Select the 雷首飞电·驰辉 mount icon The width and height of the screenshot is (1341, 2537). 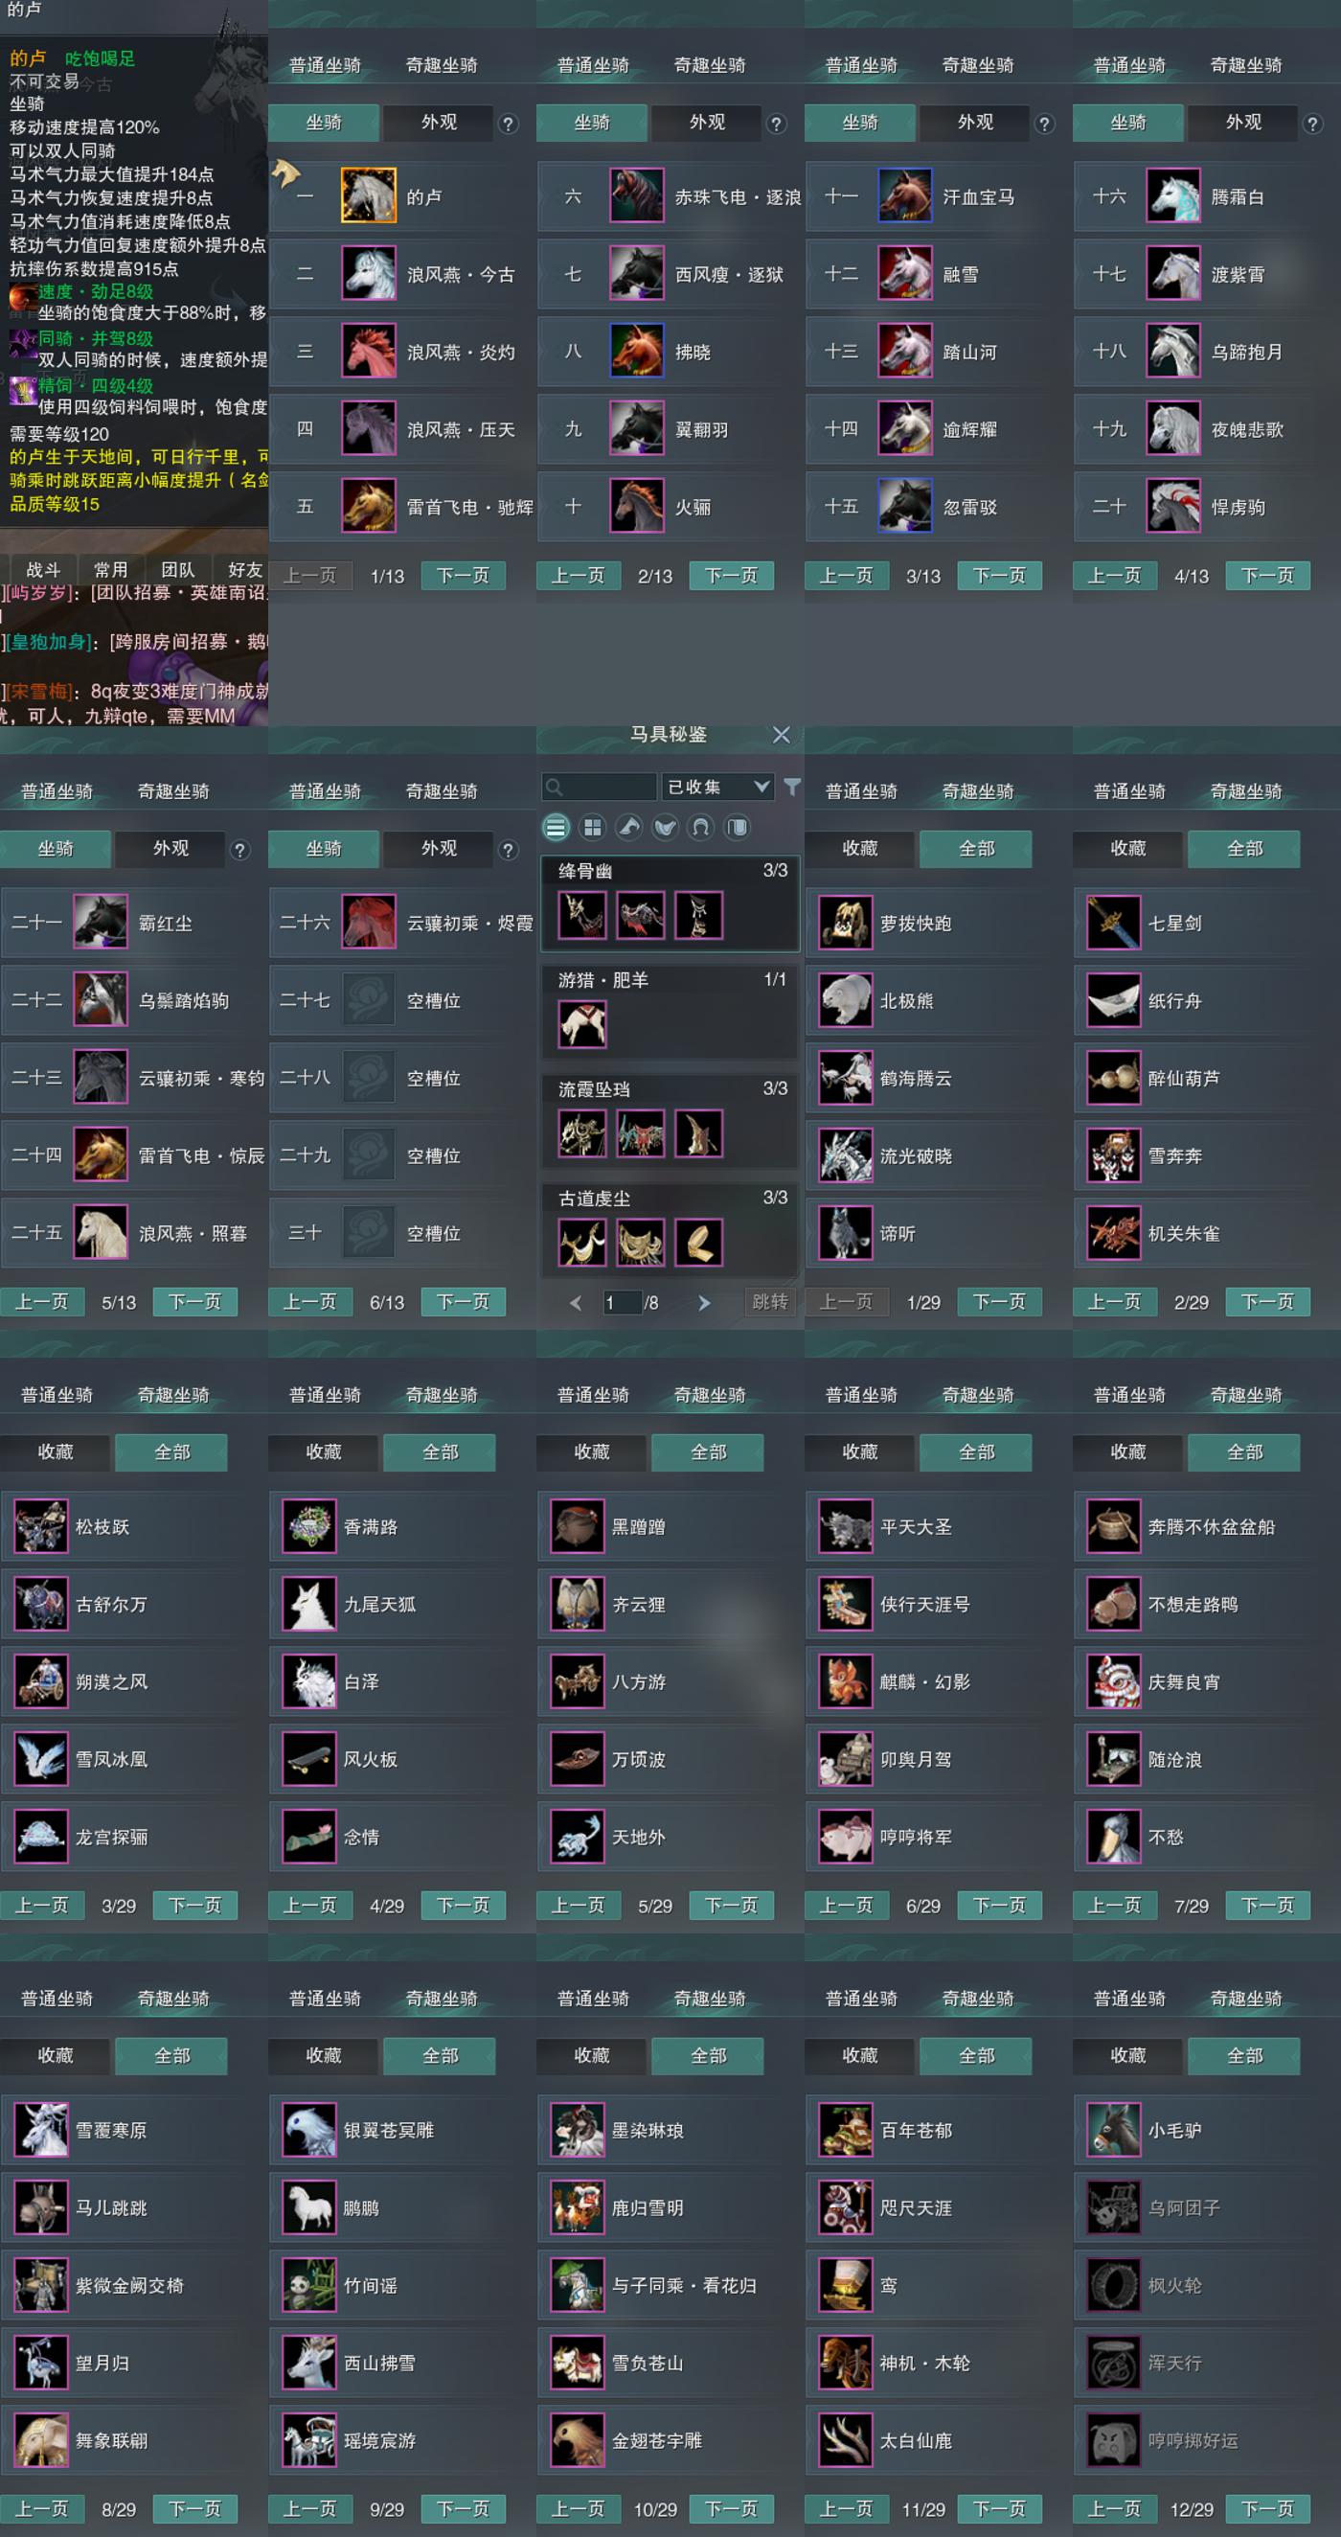(368, 506)
